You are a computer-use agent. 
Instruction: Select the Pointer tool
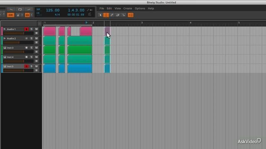(101, 15)
